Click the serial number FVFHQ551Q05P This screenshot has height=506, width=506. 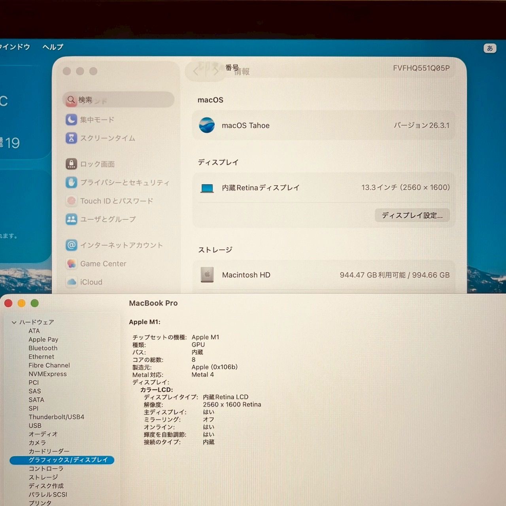421,68
